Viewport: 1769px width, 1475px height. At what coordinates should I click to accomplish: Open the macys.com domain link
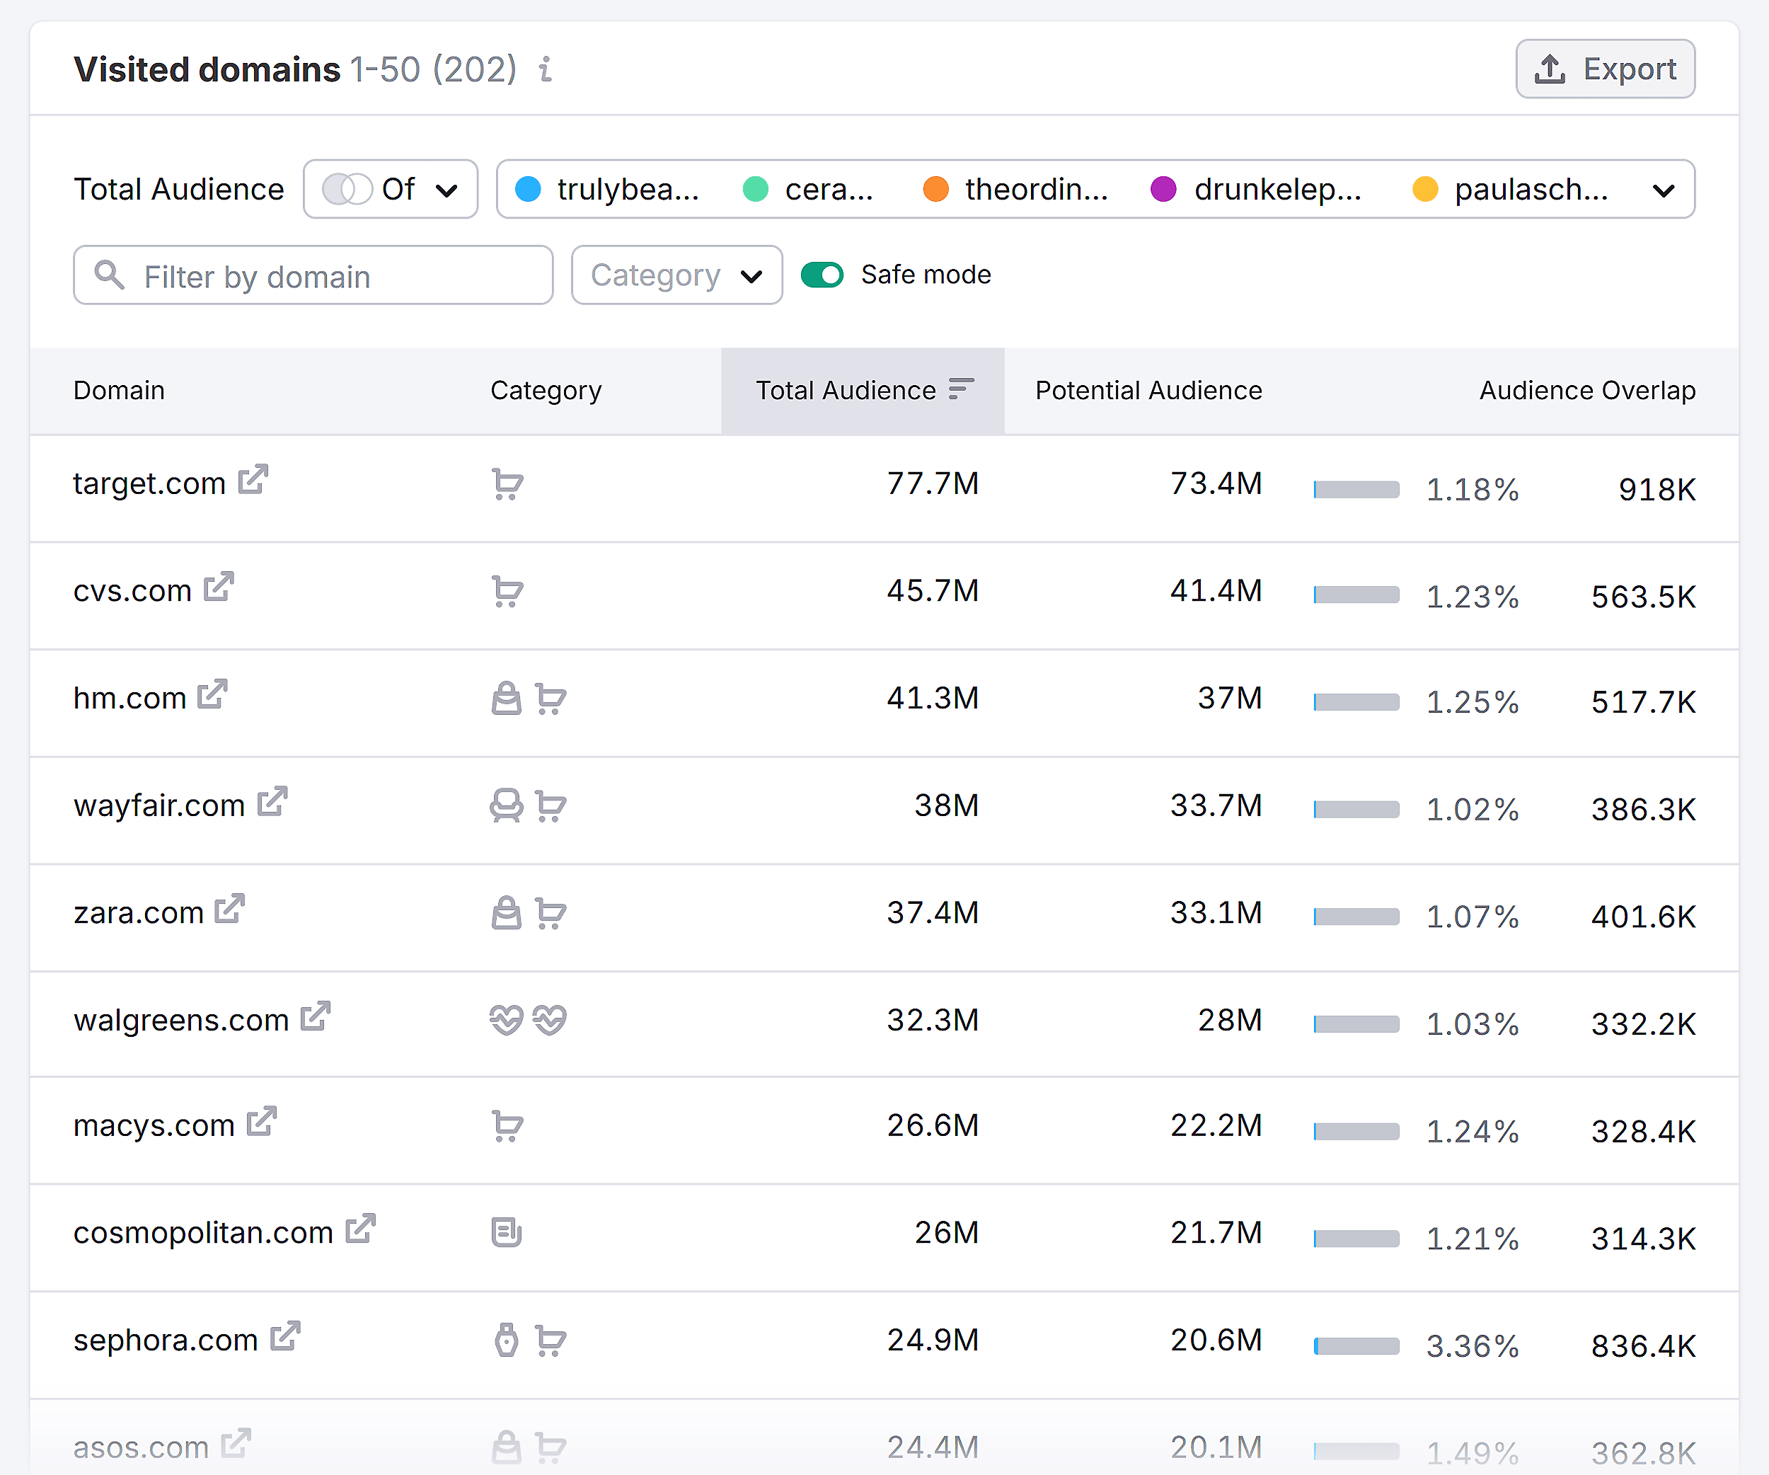[x=154, y=1126]
